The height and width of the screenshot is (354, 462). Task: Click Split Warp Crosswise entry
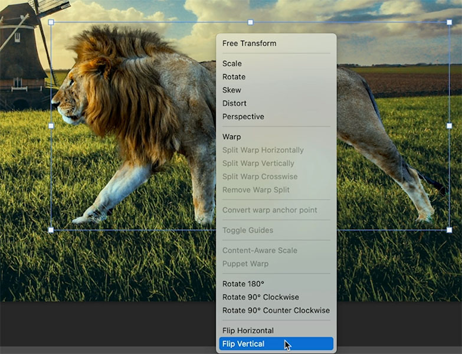[x=276, y=177]
